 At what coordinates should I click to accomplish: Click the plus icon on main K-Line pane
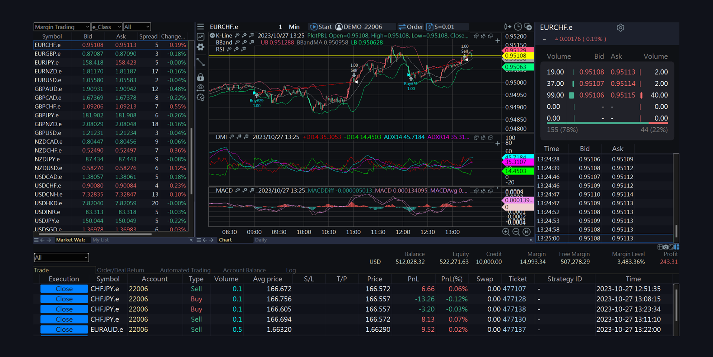pos(498,41)
